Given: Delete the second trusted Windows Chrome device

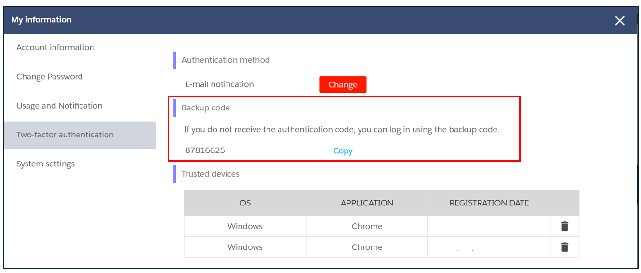Looking at the screenshot, I should [x=565, y=247].
